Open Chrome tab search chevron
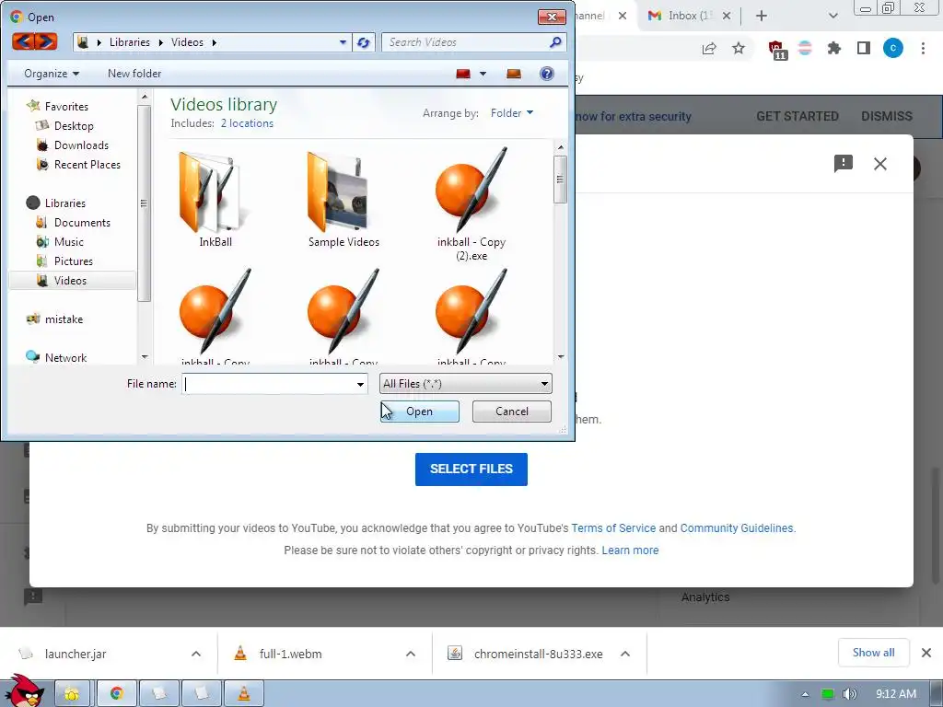This screenshot has height=707, width=943. pos(832,16)
